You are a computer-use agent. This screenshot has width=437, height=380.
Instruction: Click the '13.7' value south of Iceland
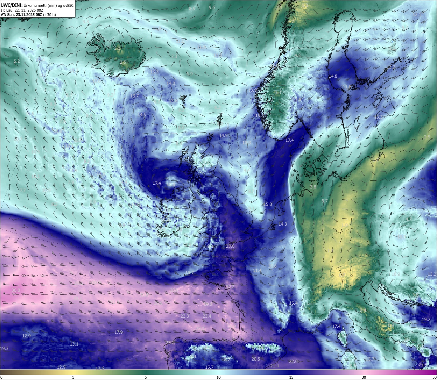click(x=135, y=96)
